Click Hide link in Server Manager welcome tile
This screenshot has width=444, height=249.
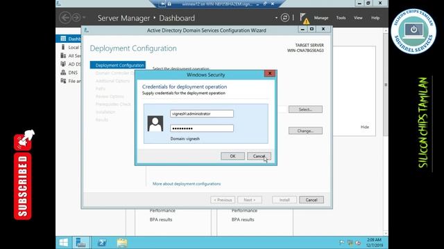click(365, 127)
